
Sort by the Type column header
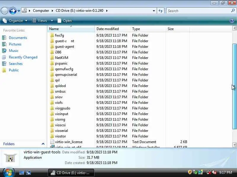click(148, 29)
